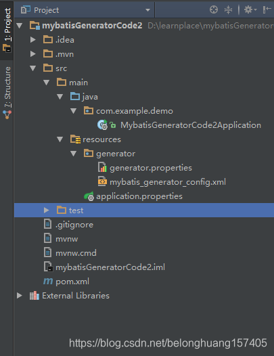Select the generator.properties file name
Screen dimensions: 274x356
point(151,168)
